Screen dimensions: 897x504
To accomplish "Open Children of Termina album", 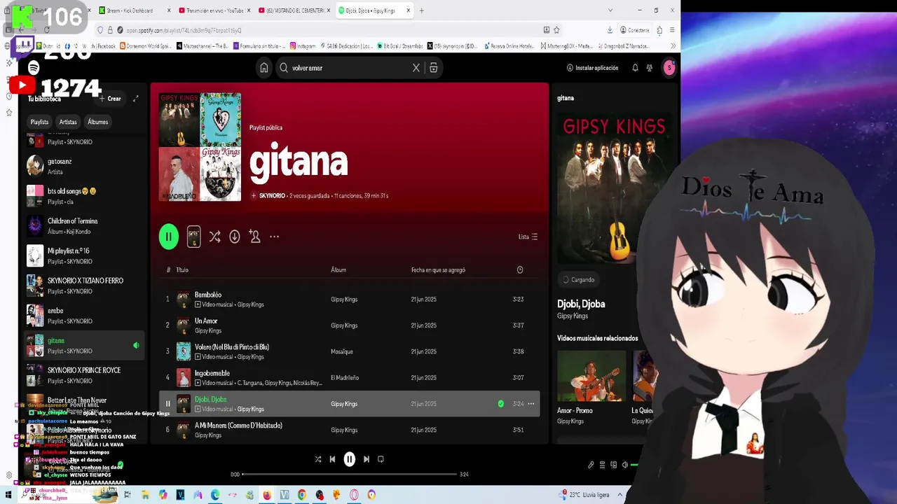I will [x=84, y=225].
